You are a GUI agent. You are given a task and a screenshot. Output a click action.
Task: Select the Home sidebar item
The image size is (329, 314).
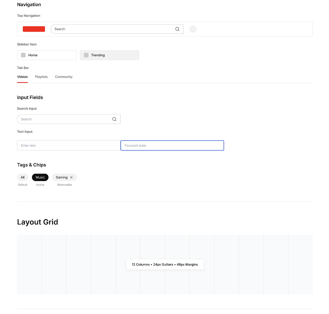47,55
